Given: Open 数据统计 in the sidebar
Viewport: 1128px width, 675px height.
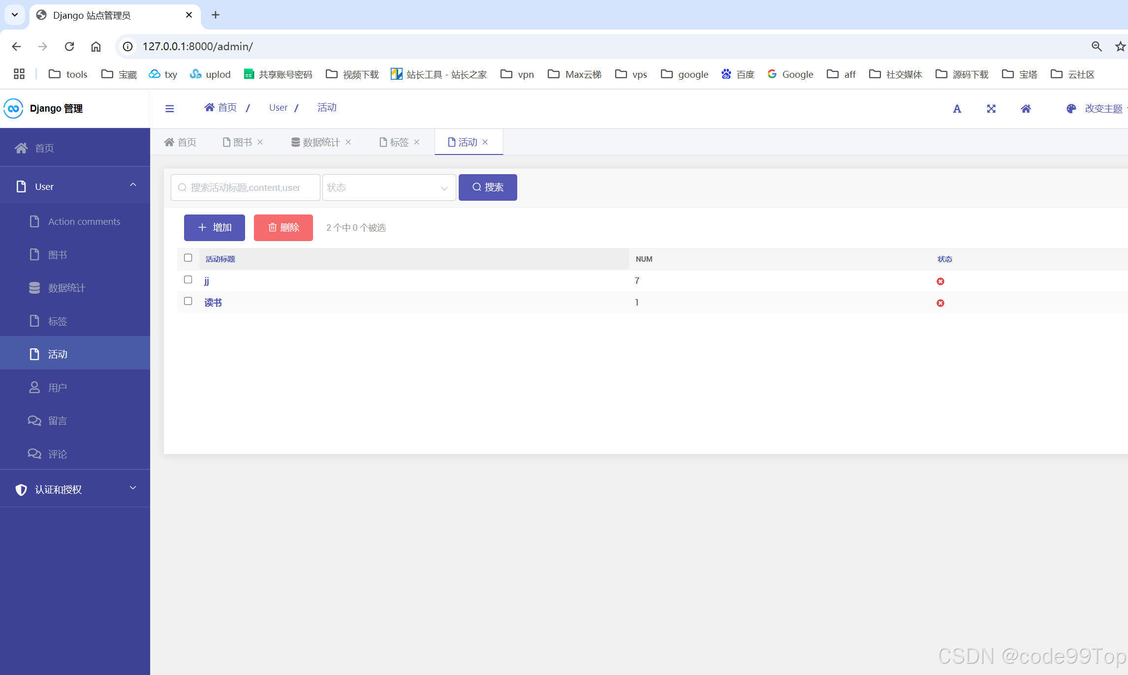Looking at the screenshot, I should 66,288.
